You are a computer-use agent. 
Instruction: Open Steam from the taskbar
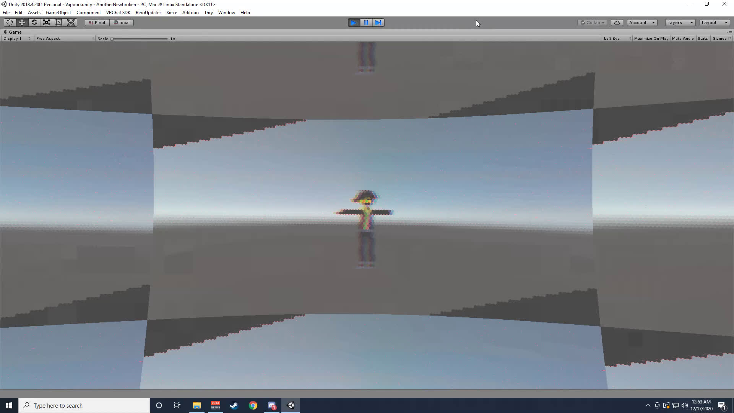[234, 405]
